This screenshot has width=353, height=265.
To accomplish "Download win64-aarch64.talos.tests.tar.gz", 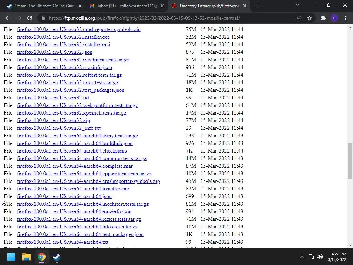I will tap(77, 227).
